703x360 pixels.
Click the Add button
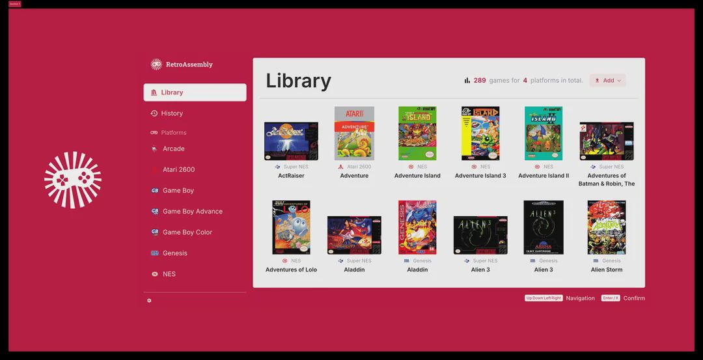pos(607,81)
